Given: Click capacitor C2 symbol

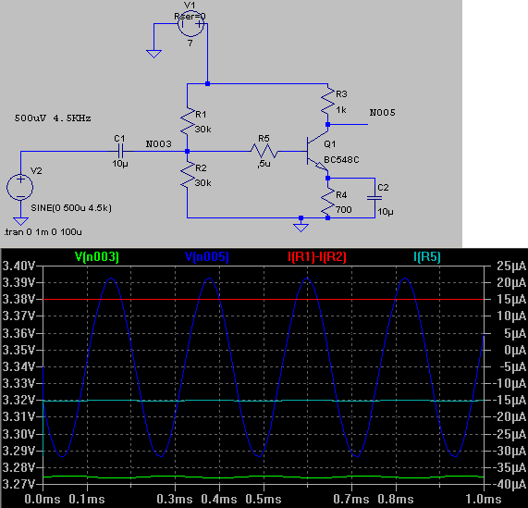Looking at the screenshot, I should point(375,198).
